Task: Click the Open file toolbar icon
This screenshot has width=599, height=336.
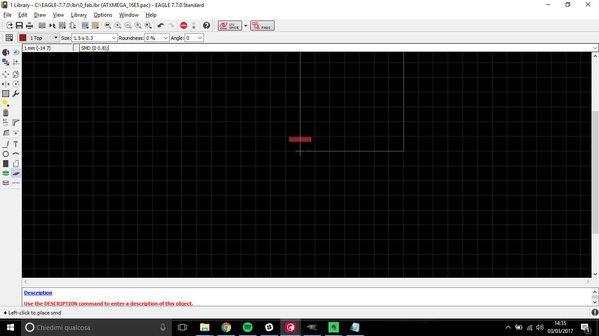Action: pyautogui.click(x=9, y=26)
